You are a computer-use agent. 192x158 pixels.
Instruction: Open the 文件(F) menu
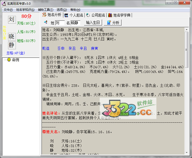click(x=8, y=10)
